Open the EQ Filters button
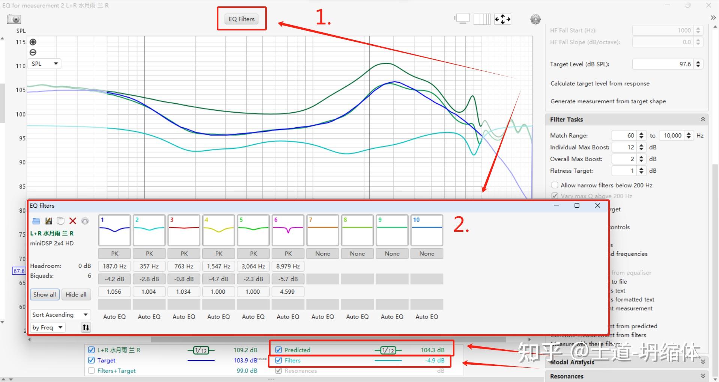Screen dimensions: 719x382 (242, 19)
